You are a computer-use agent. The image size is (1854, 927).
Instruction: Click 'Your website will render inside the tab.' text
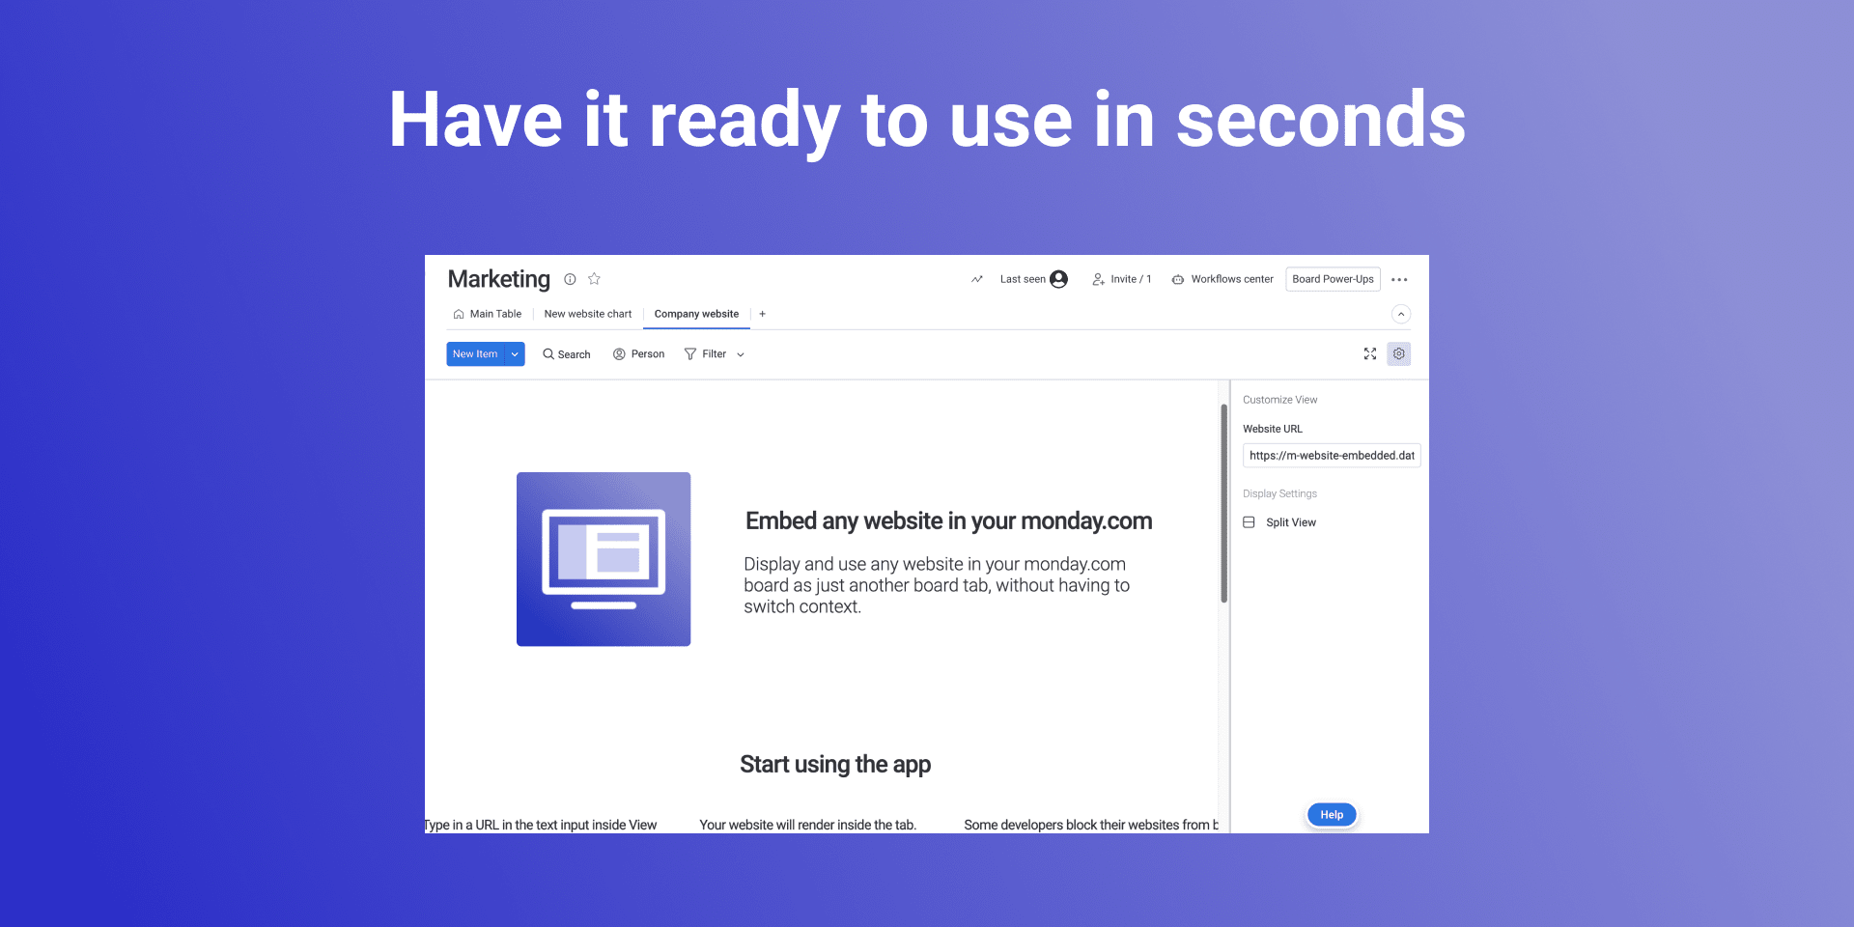click(x=808, y=825)
